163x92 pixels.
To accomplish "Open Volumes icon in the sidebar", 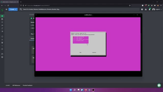I will (x=2, y=19).
